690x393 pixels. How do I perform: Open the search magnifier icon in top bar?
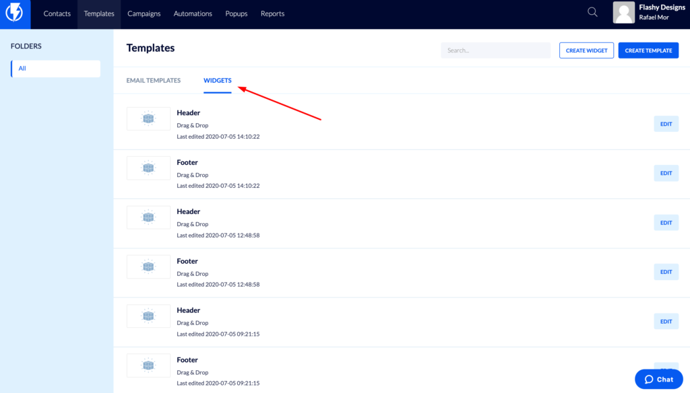pos(592,12)
